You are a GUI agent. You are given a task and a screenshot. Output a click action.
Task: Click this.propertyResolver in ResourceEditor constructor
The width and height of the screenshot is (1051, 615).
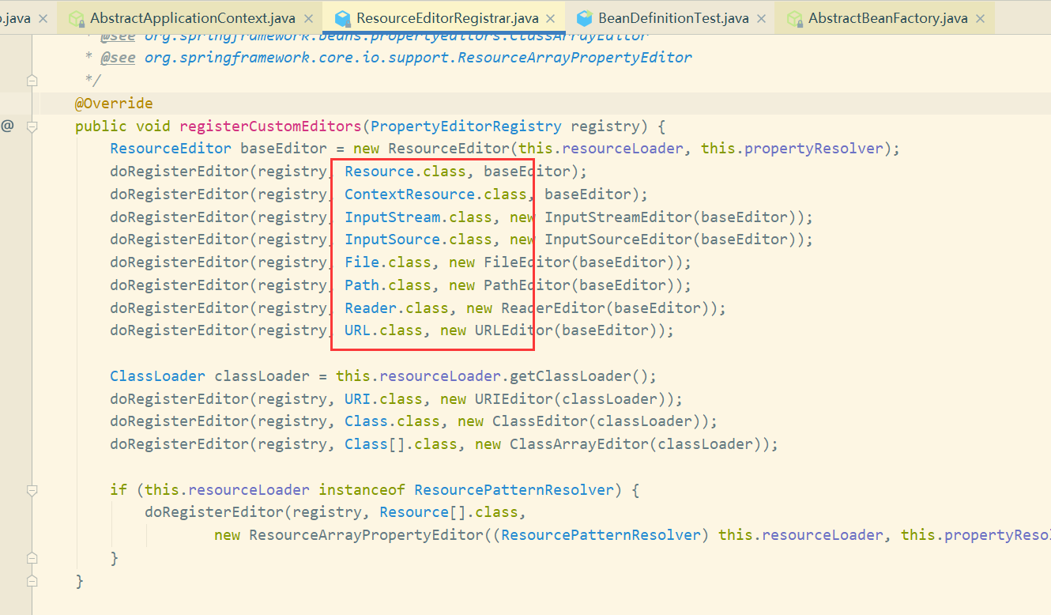793,149
